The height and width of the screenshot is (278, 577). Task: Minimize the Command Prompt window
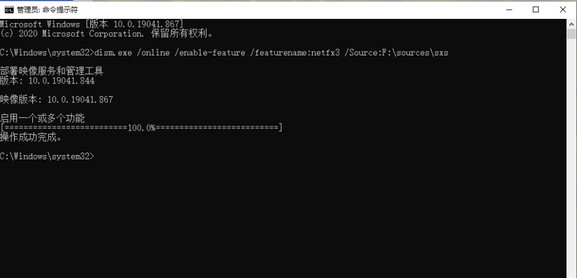pyautogui.click(x=509, y=10)
